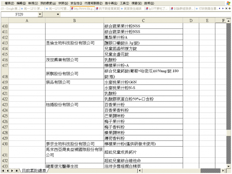This screenshot has height=174, width=232.
Task: Switch to the 統一LP33 原... browser tab
Action: [32, 9]
